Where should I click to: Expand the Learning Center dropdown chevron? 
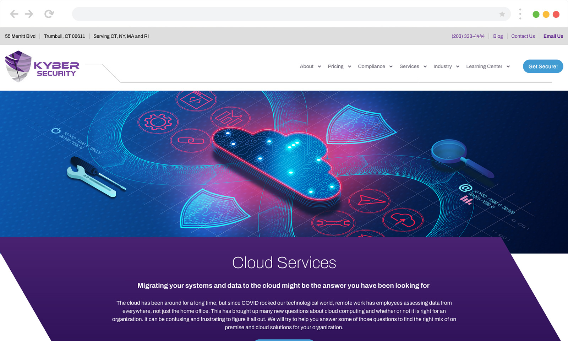coord(508,67)
